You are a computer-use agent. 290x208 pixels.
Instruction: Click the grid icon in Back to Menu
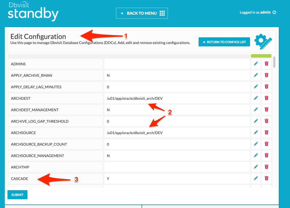point(162,13)
